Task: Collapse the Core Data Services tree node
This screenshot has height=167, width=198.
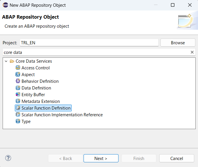Action: [6, 61]
